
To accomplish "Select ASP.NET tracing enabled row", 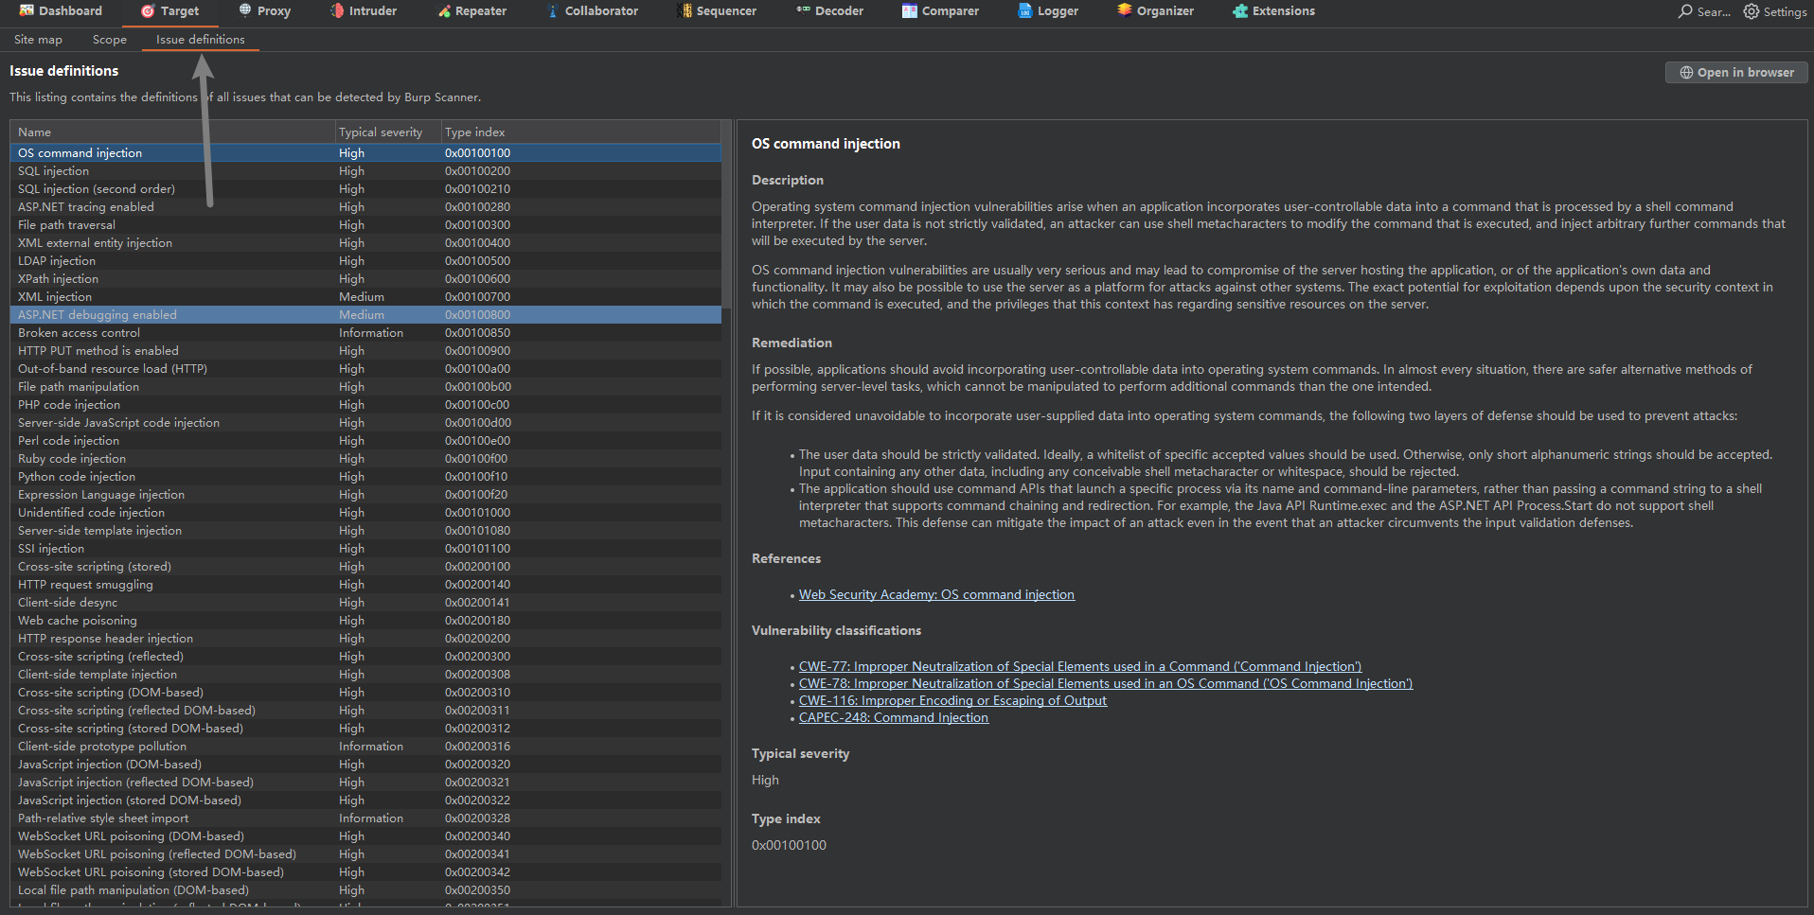I will point(365,207).
